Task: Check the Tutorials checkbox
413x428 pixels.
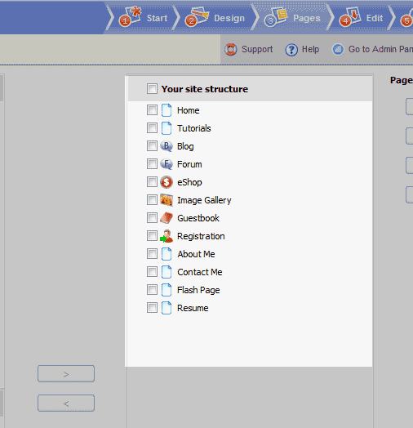Action: 152,128
